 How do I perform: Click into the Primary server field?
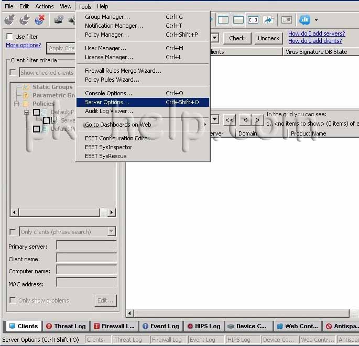tap(86, 245)
